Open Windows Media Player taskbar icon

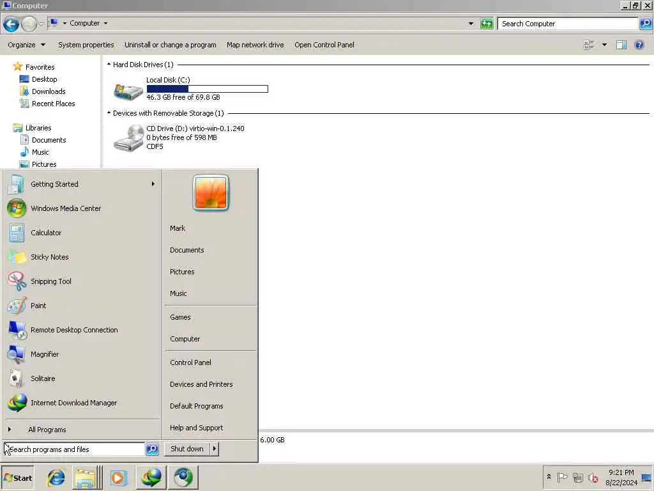[118, 477]
